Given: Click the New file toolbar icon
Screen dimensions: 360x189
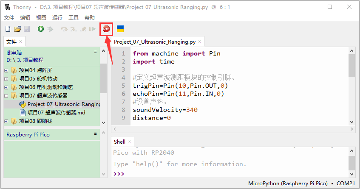Looking at the screenshot, I should [x=8, y=29].
